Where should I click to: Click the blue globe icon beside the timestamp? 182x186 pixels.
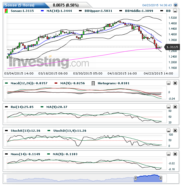point(175,5)
